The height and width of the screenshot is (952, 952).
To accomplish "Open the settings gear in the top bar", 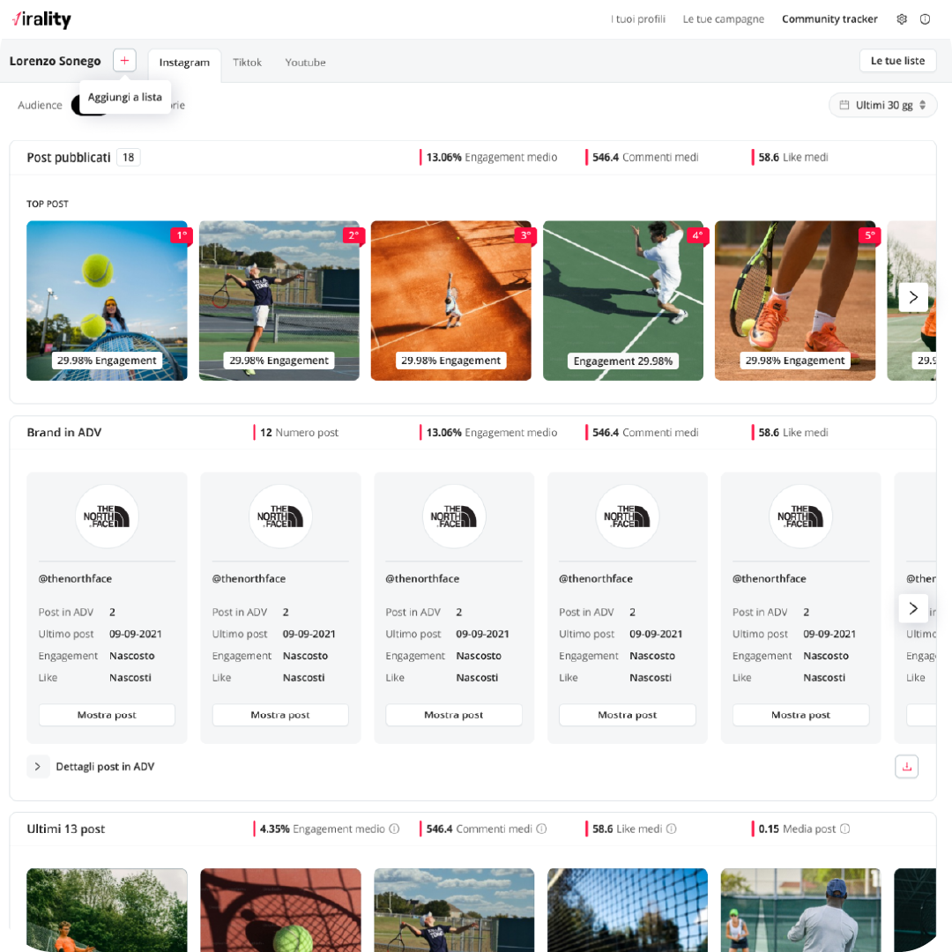I will tap(901, 19).
